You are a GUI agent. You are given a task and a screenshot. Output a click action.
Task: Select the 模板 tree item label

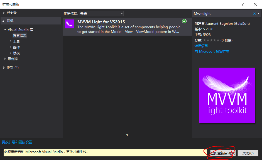click(x=16, y=53)
